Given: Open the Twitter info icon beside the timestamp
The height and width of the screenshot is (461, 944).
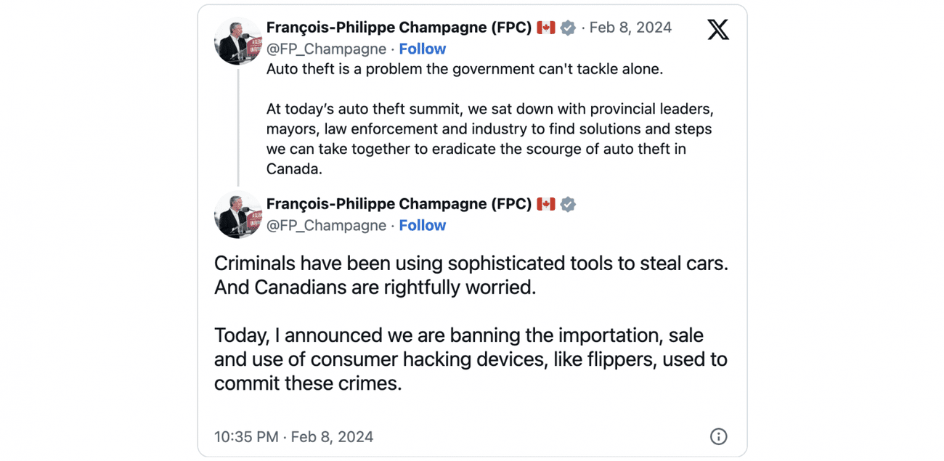Looking at the screenshot, I should [717, 436].
